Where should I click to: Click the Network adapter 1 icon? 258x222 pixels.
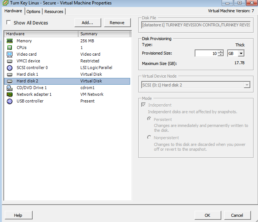10,94
